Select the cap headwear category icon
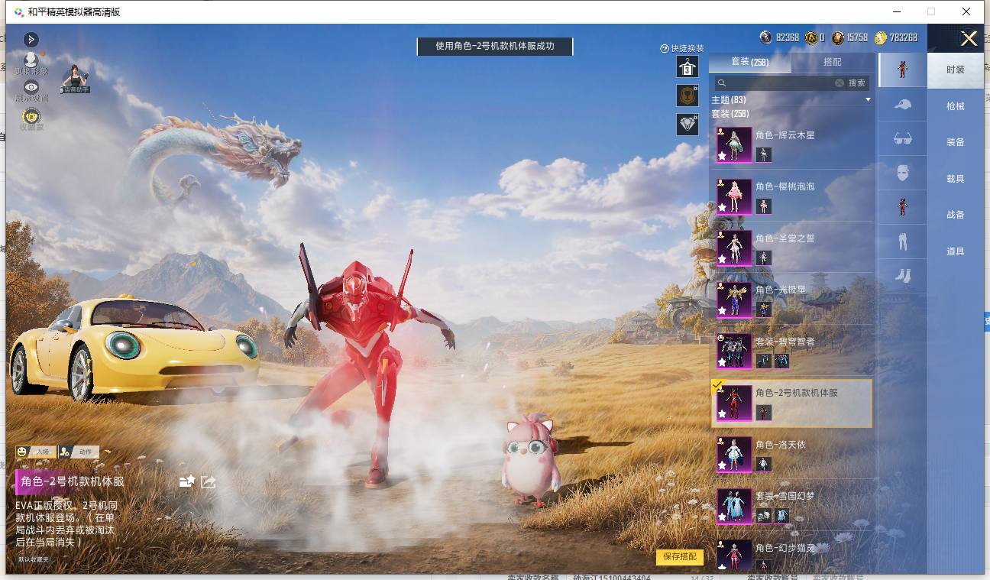 903,104
